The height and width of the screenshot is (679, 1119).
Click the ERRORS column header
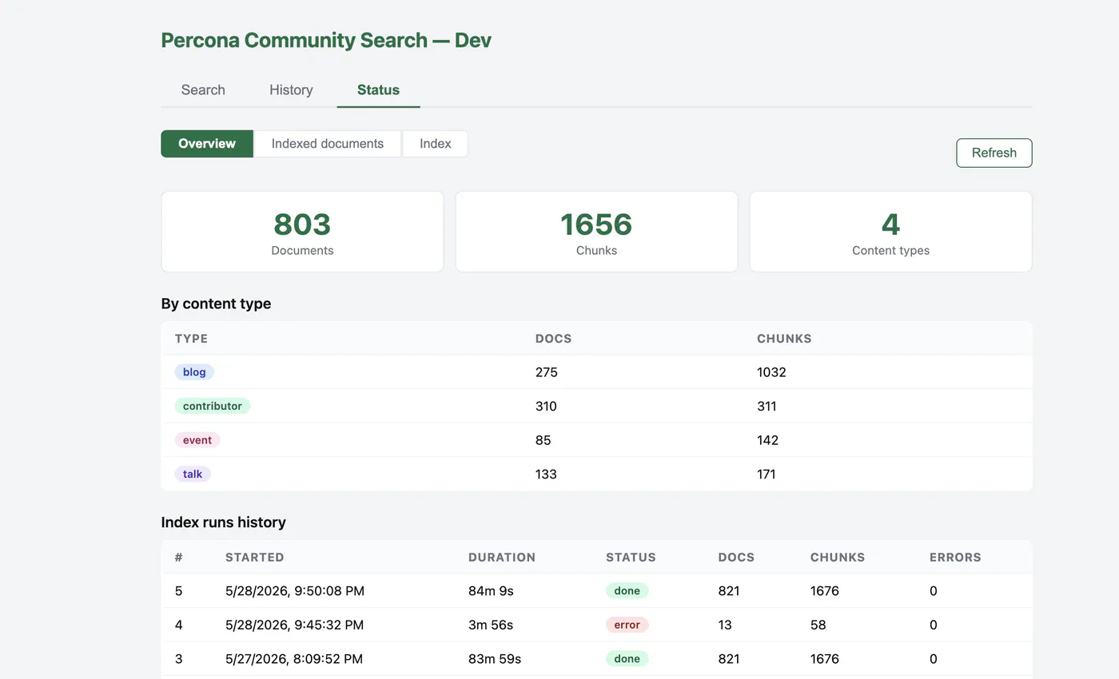[x=955, y=558]
